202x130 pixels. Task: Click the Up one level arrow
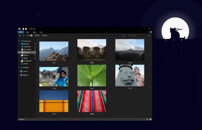click(28, 35)
